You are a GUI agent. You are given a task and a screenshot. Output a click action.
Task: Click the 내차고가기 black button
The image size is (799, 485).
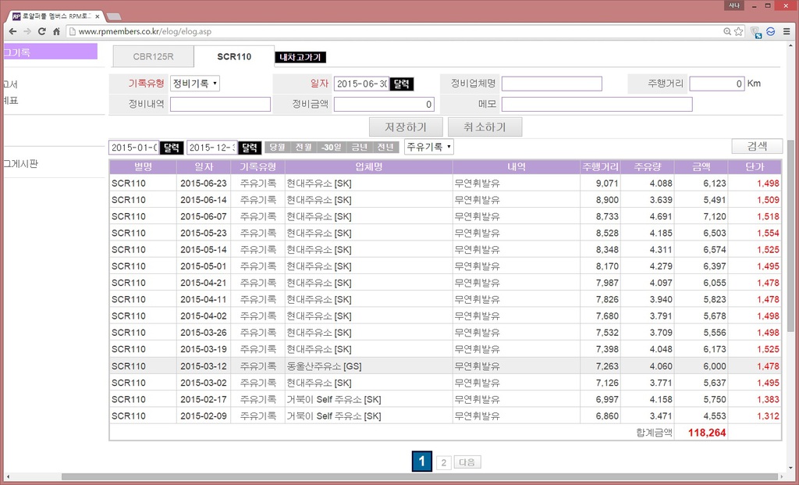coord(300,57)
